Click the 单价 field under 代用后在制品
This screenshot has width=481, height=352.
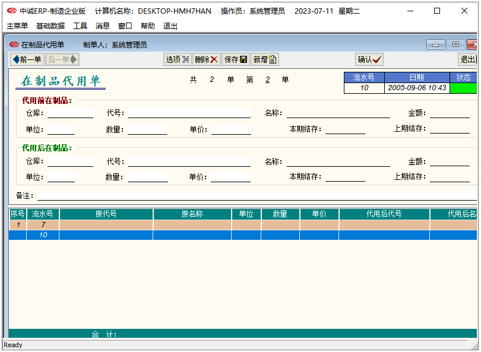(x=230, y=177)
